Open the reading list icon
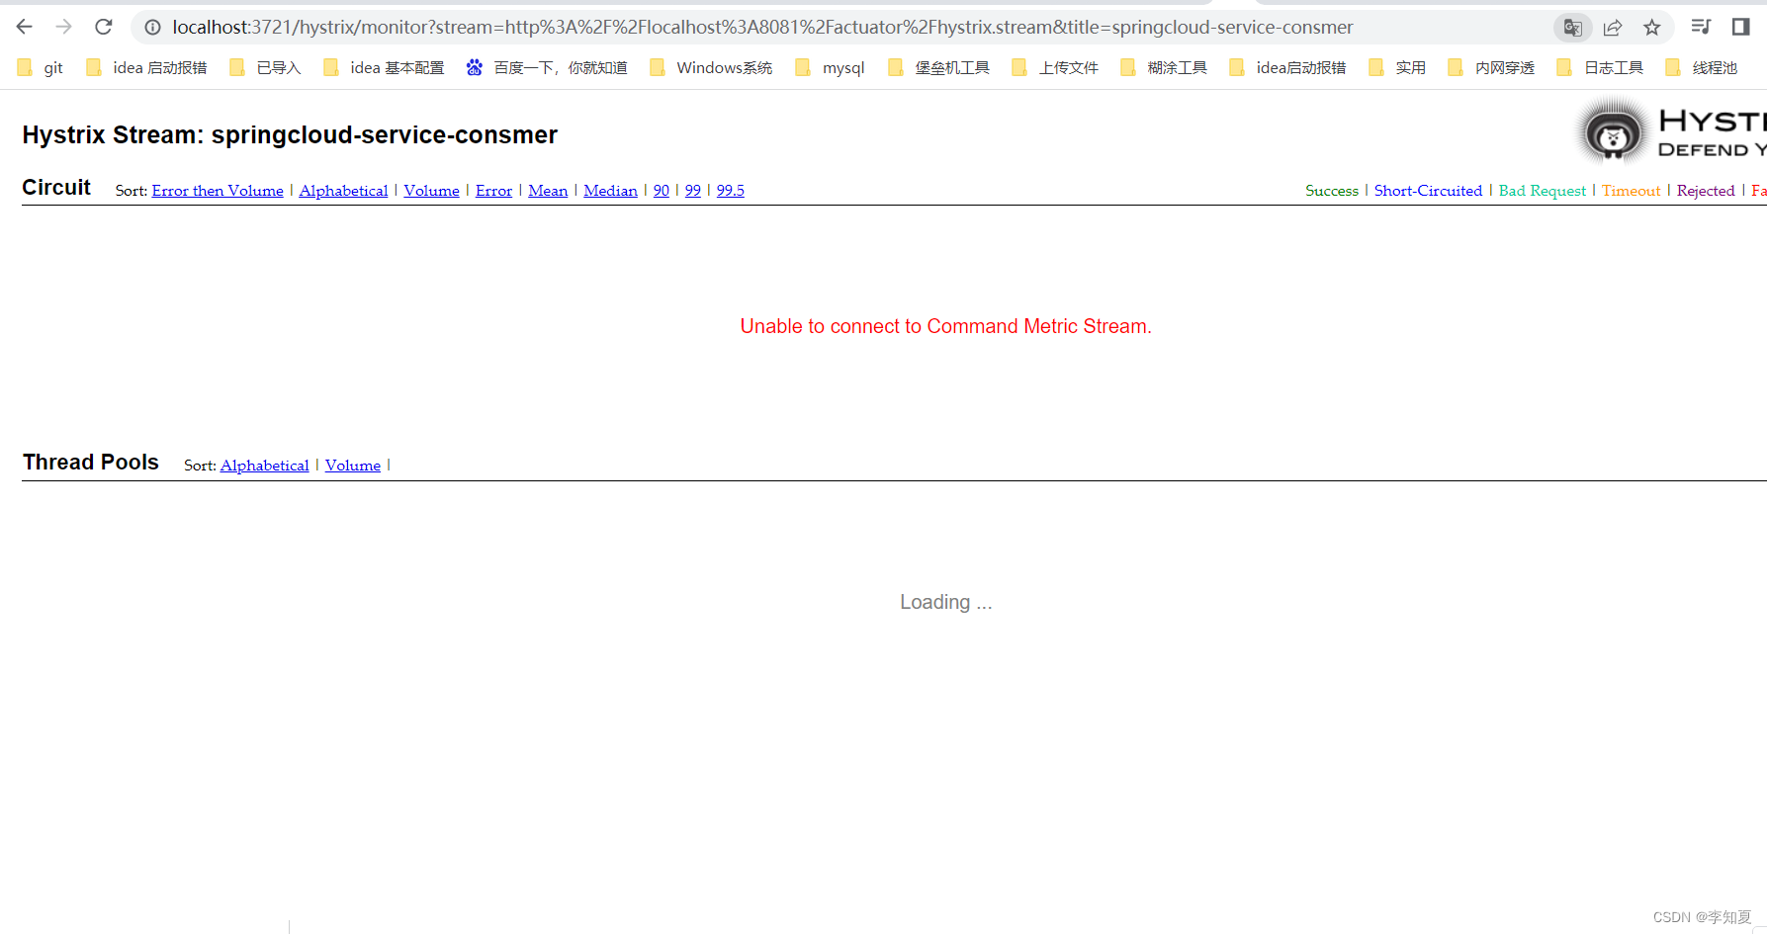Screen dimensions: 1767x934 pyautogui.click(x=1701, y=27)
